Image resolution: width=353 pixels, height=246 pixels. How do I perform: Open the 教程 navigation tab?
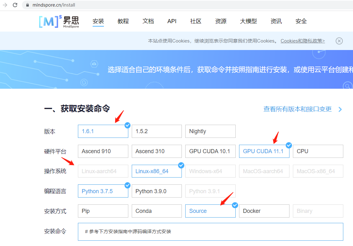(123, 21)
